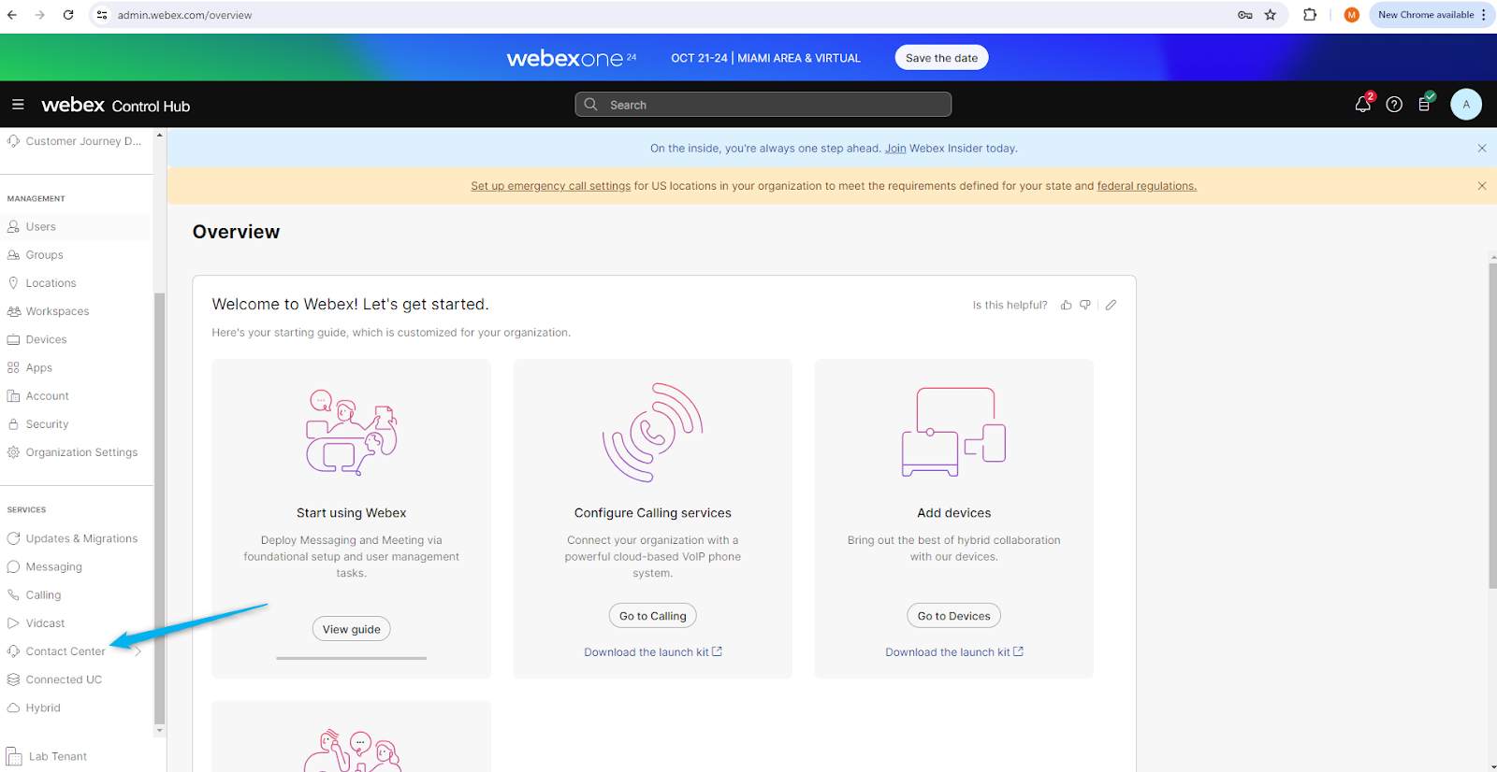Click the Join Webex Insider link

point(895,149)
